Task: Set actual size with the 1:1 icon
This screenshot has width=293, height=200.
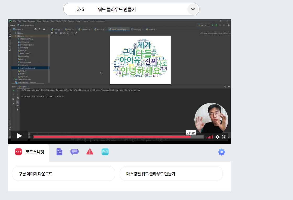Action: click(68, 33)
